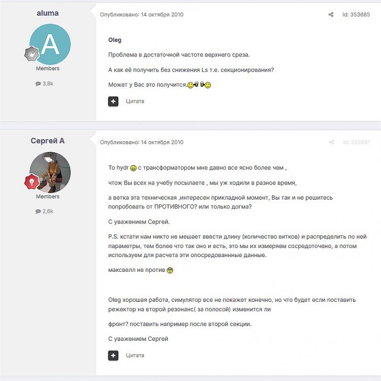The width and height of the screenshot is (381, 381).
Task: Click the publication date on aluma's post
Action: (142, 15)
